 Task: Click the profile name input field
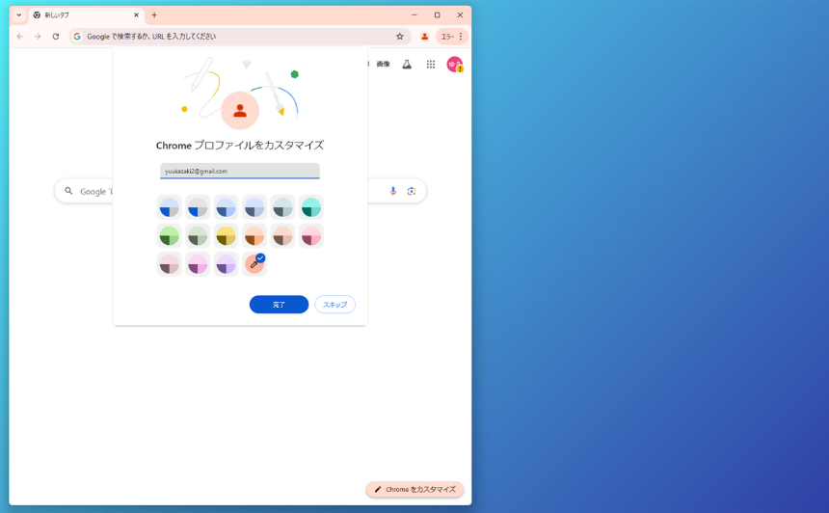(x=239, y=171)
